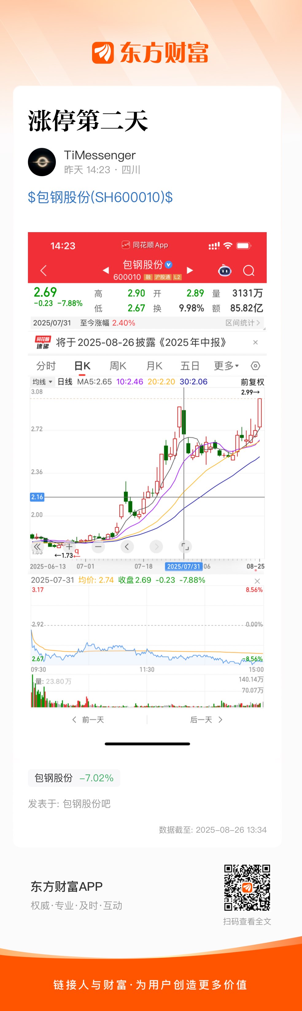Open the 均线 indicator dropdown
Viewport: 302px width, 1011px height.
(x=42, y=382)
